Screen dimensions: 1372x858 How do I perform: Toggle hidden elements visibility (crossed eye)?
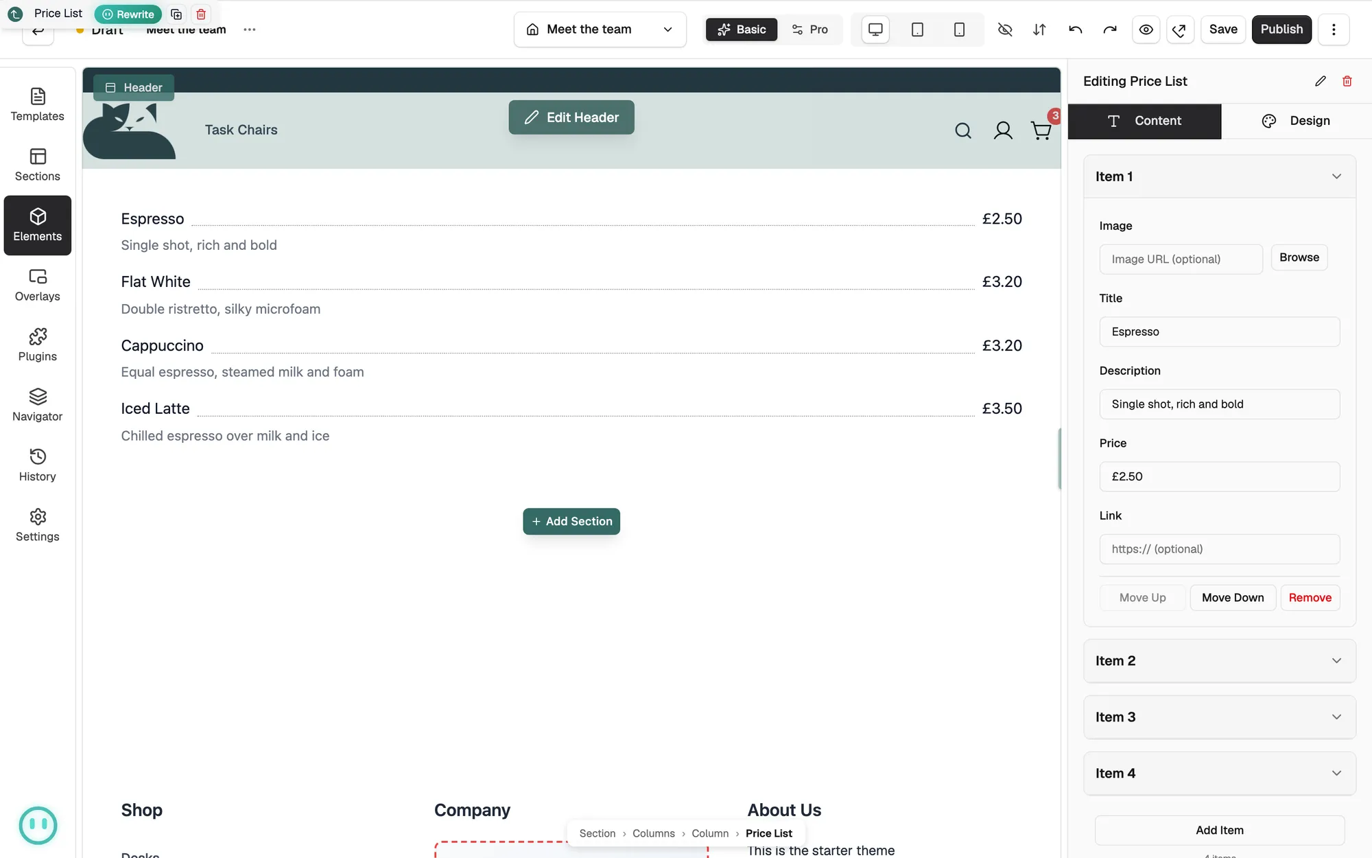1005,30
